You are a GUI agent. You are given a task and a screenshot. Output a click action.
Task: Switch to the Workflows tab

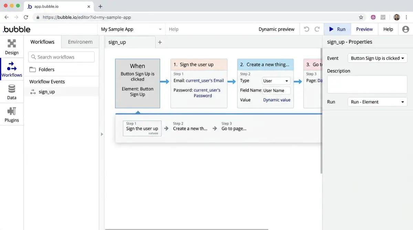pos(42,42)
